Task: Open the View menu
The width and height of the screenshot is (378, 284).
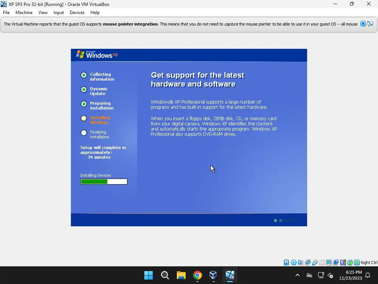Action: click(x=43, y=13)
